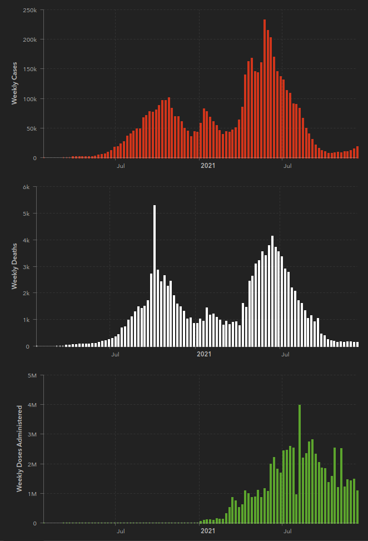Click the left Jul label under Weekly Cases
The height and width of the screenshot is (541, 368).
(120, 165)
